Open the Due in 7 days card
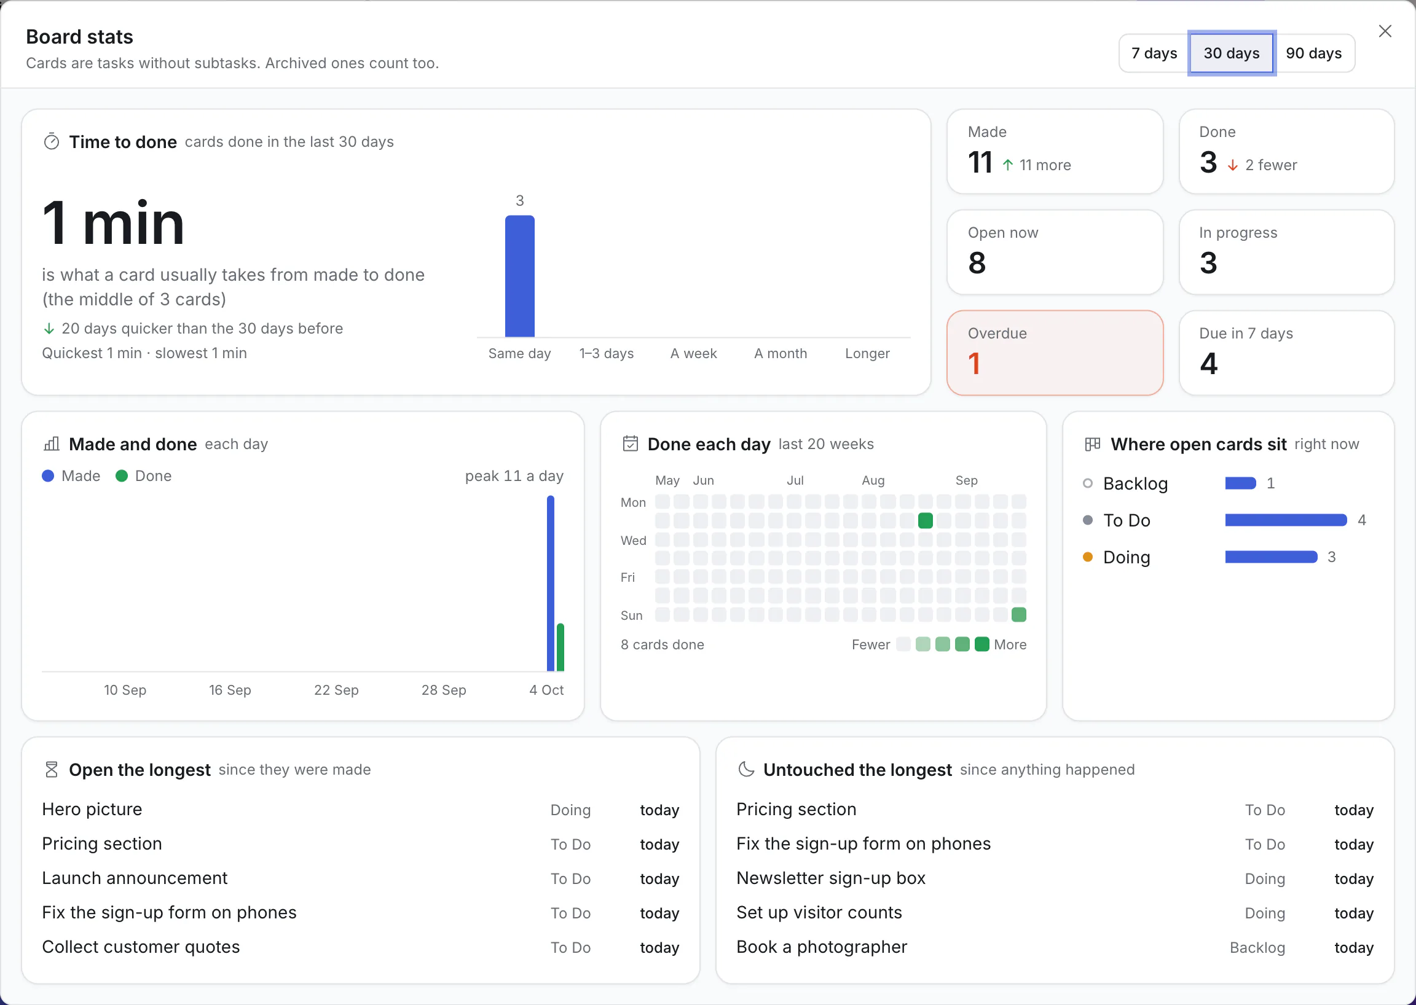This screenshot has height=1005, width=1416. point(1286,353)
